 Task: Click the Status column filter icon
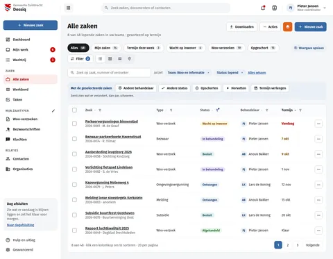tap(218, 110)
